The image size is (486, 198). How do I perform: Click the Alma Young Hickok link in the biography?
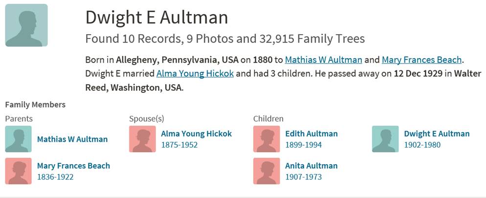point(195,74)
